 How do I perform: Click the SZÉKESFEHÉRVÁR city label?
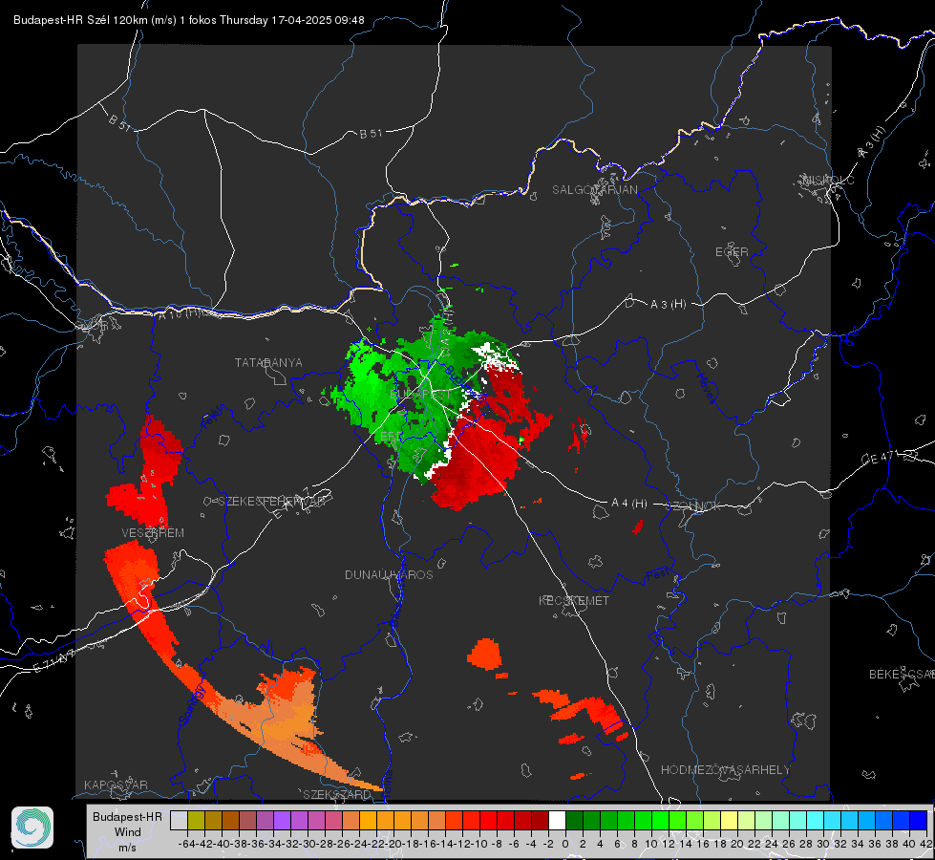(x=271, y=502)
